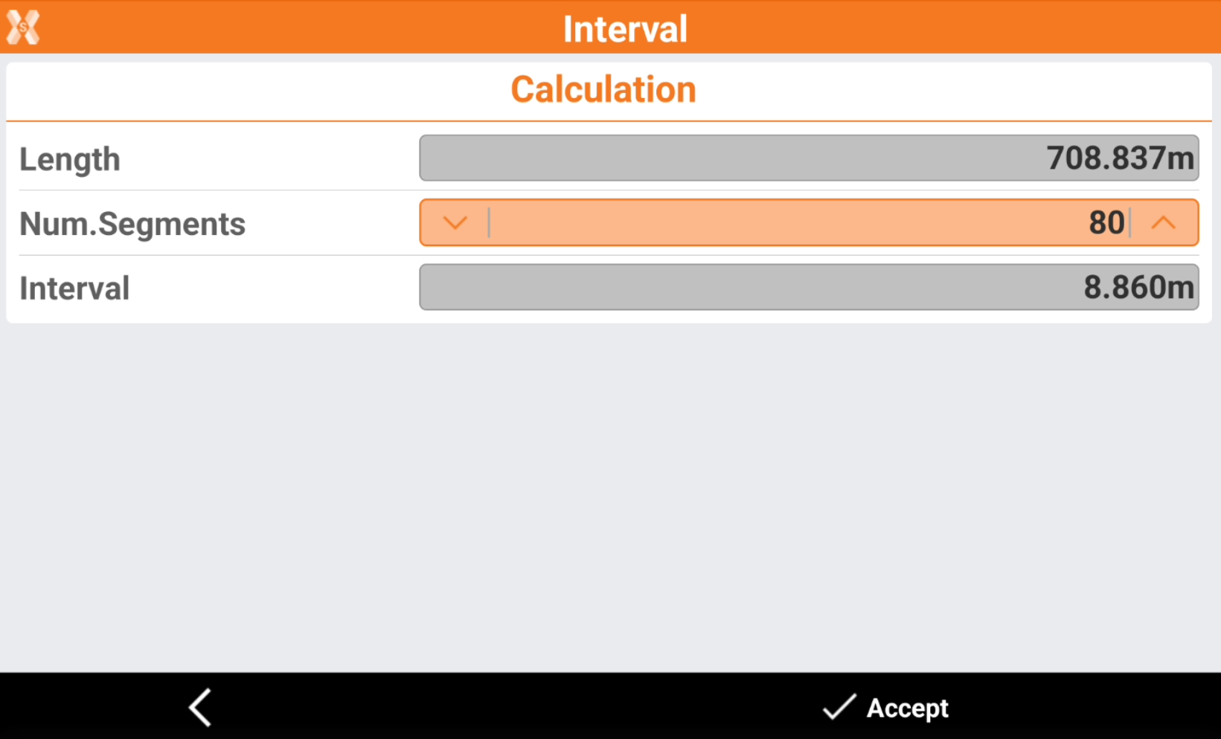Click the Calculation section heading
This screenshot has height=739, width=1221.
603,90
